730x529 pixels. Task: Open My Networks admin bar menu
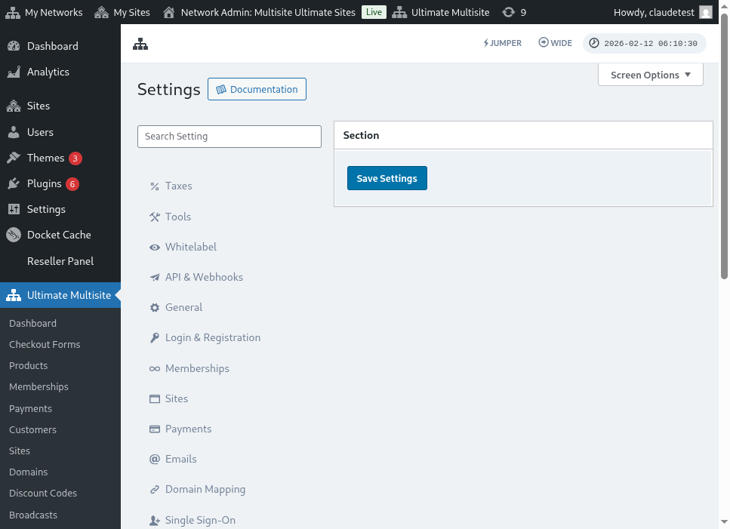click(x=44, y=12)
